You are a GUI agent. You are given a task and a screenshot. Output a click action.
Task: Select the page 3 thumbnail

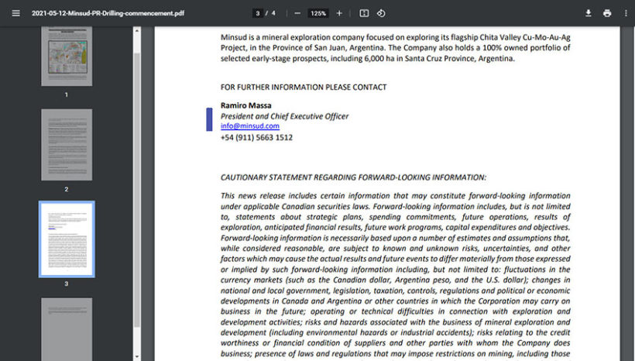pos(67,239)
